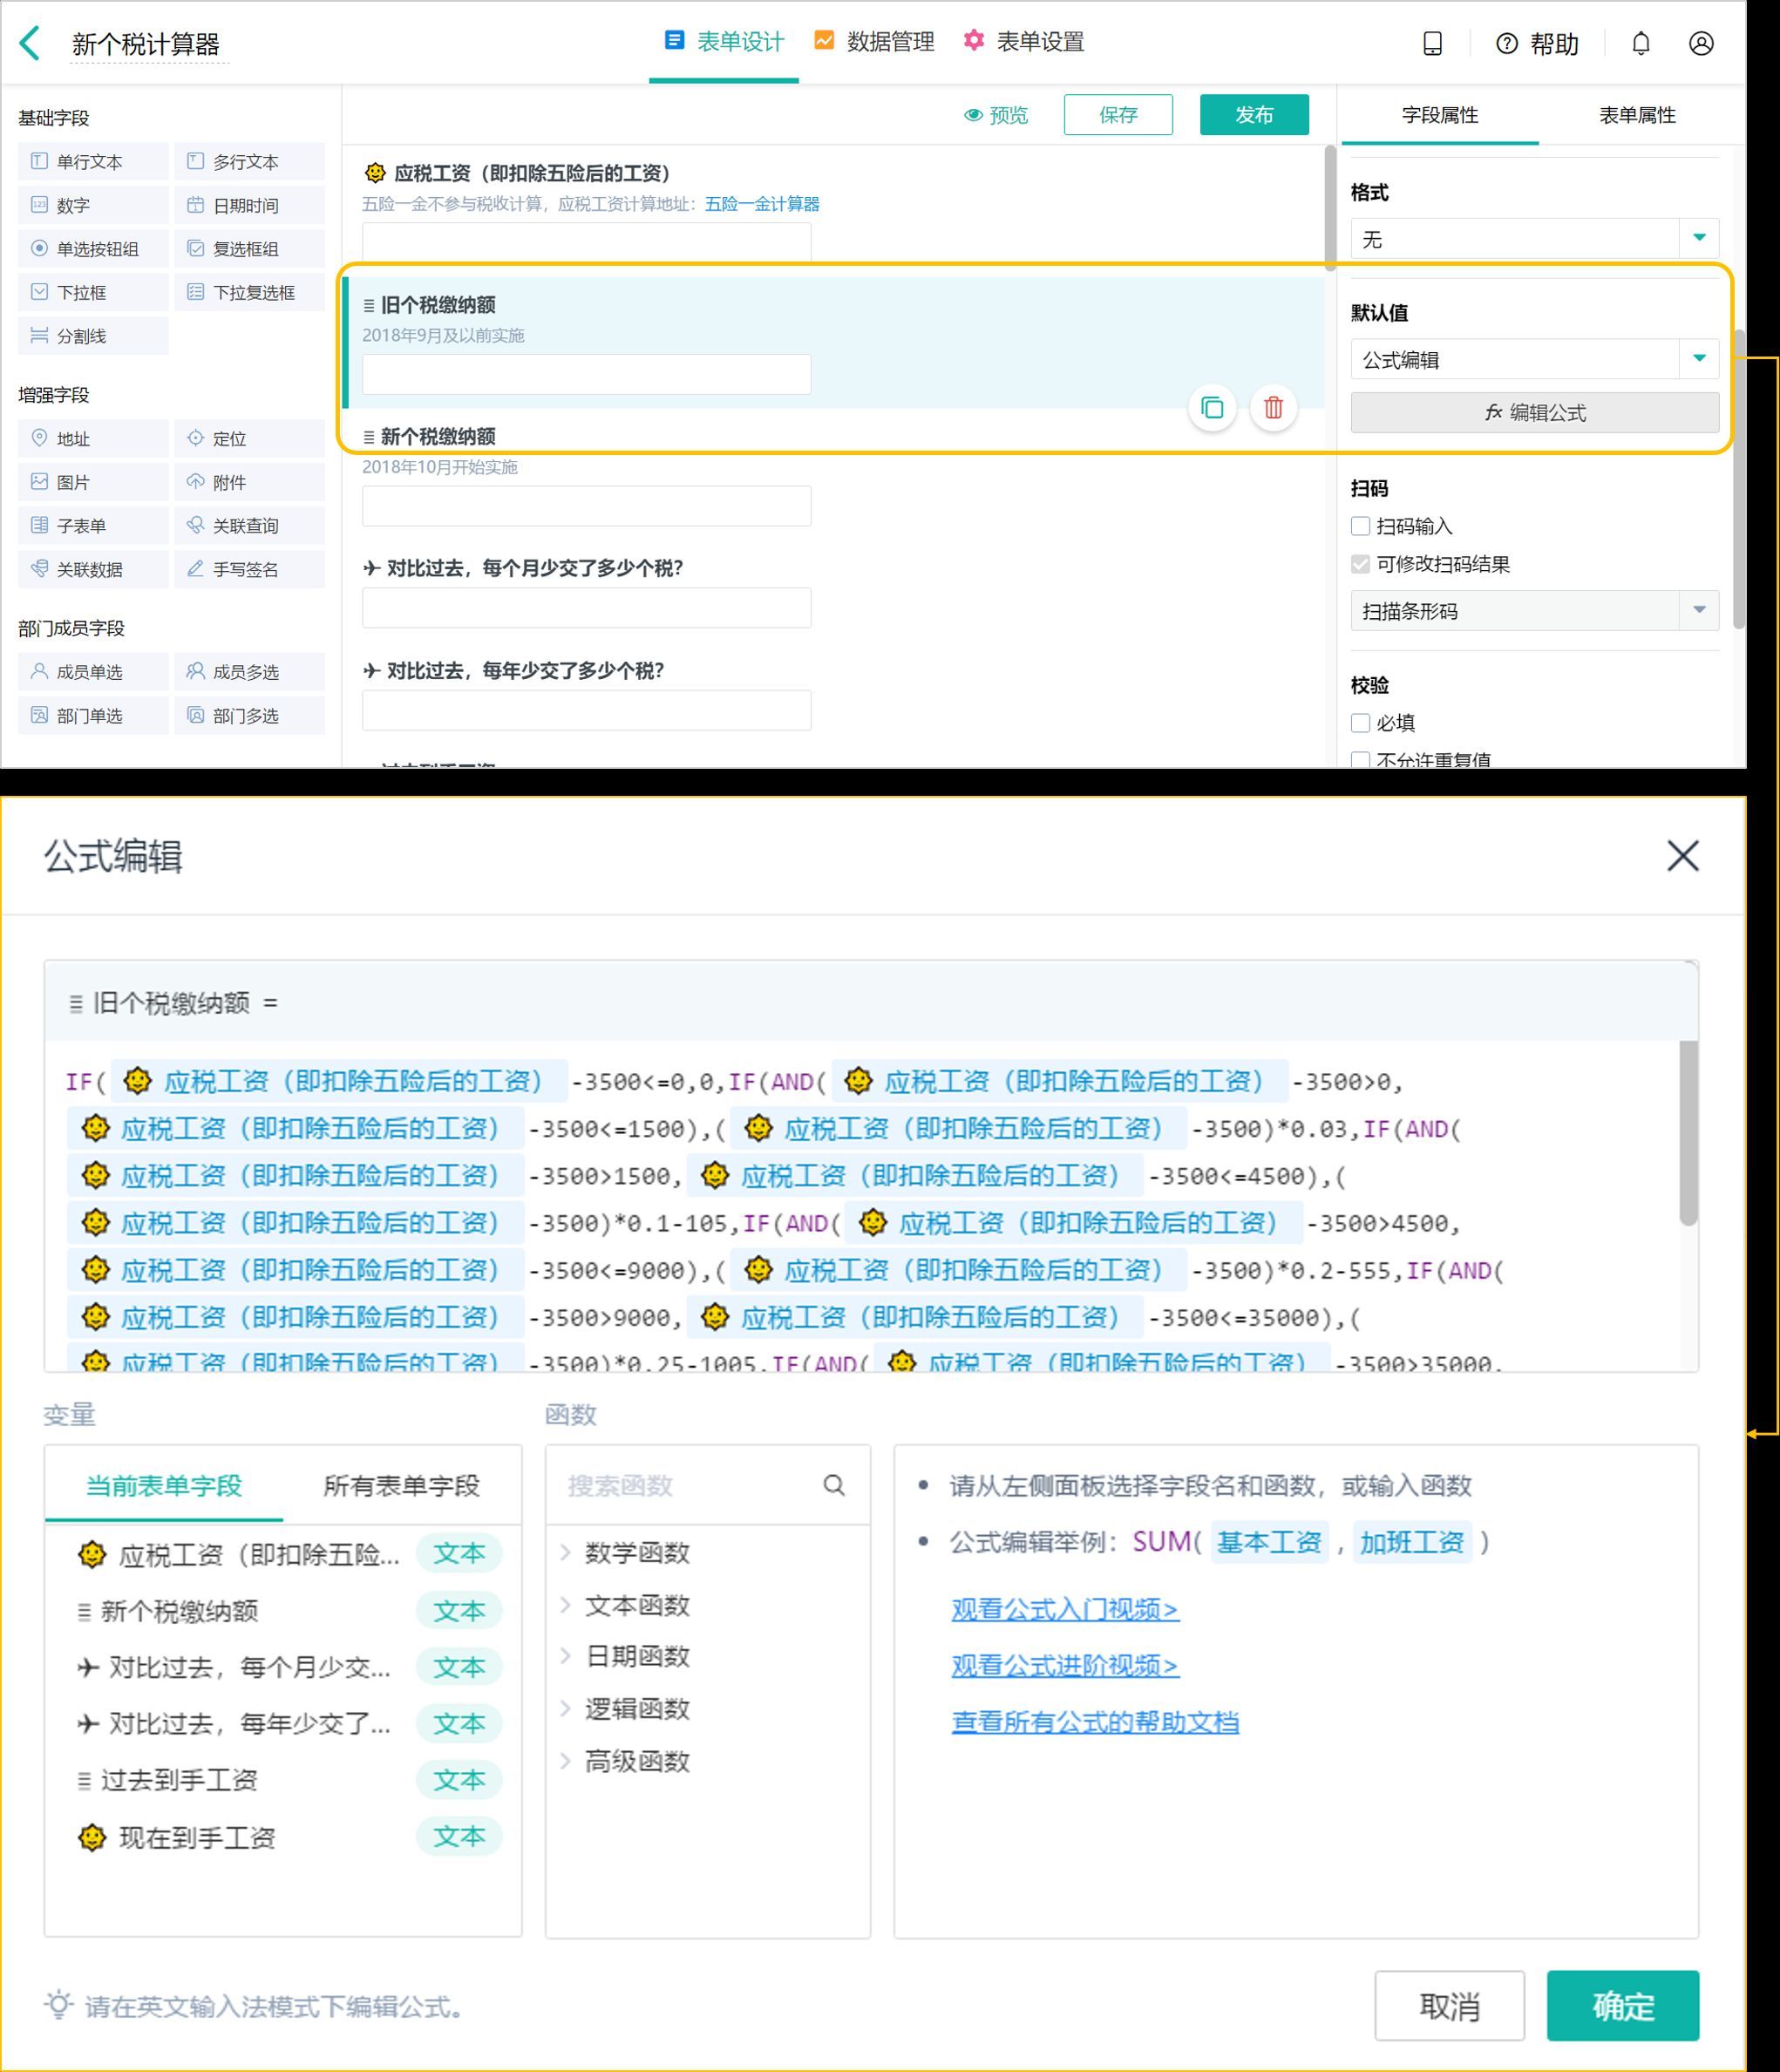The height and width of the screenshot is (2072, 1780).
Task: Toggle the 可修改扫码结果 checkbox
Action: tap(1360, 564)
